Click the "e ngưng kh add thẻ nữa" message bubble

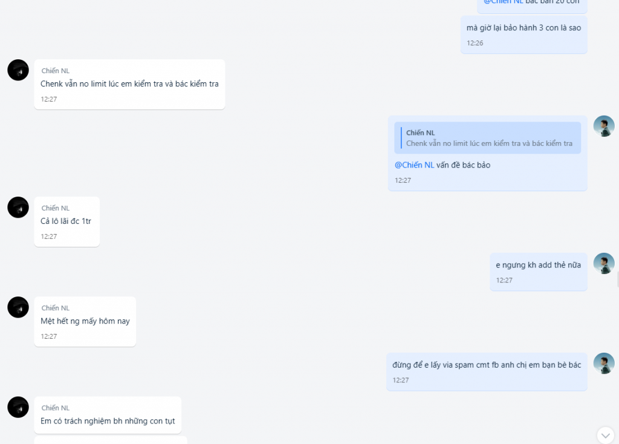coord(539,272)
